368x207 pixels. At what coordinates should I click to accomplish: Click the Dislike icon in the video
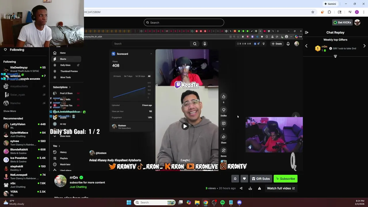pos(224,110)
